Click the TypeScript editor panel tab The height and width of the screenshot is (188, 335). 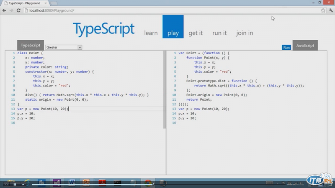pyautogui.click(x=31, y=45)
